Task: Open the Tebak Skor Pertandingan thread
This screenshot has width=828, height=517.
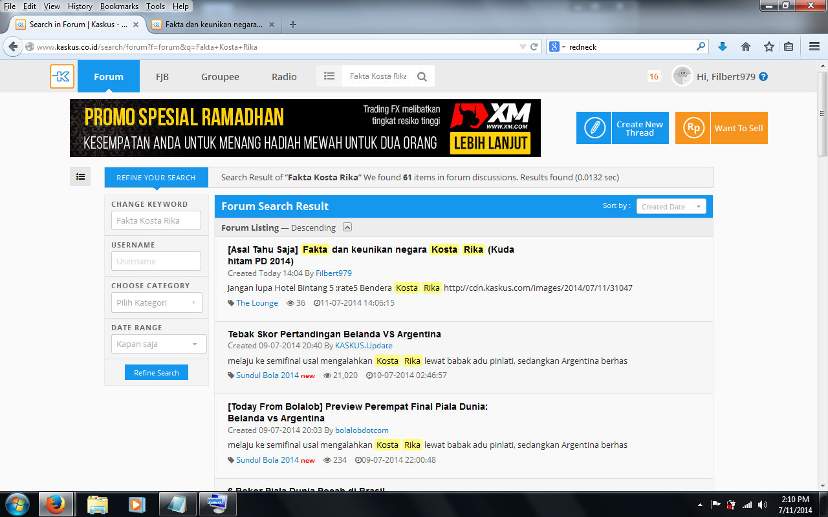Action: coord(334,334)
